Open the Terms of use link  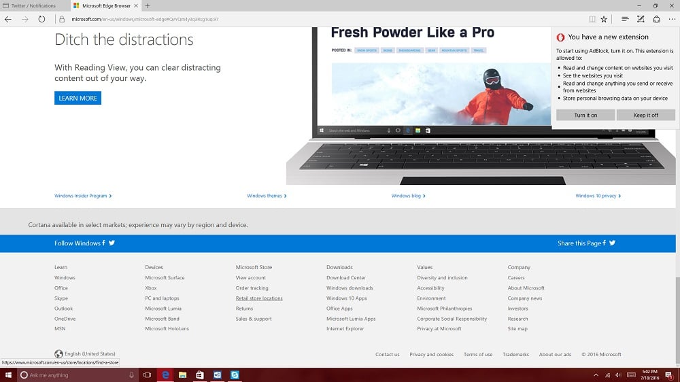(478, 354)
